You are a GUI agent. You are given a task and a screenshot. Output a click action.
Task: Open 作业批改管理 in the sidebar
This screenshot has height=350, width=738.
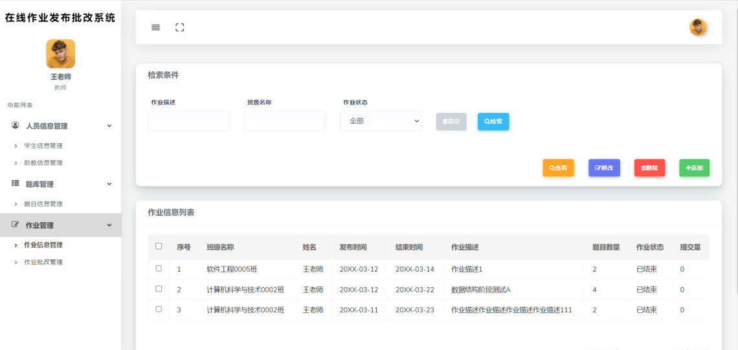(x=43, y=262)
